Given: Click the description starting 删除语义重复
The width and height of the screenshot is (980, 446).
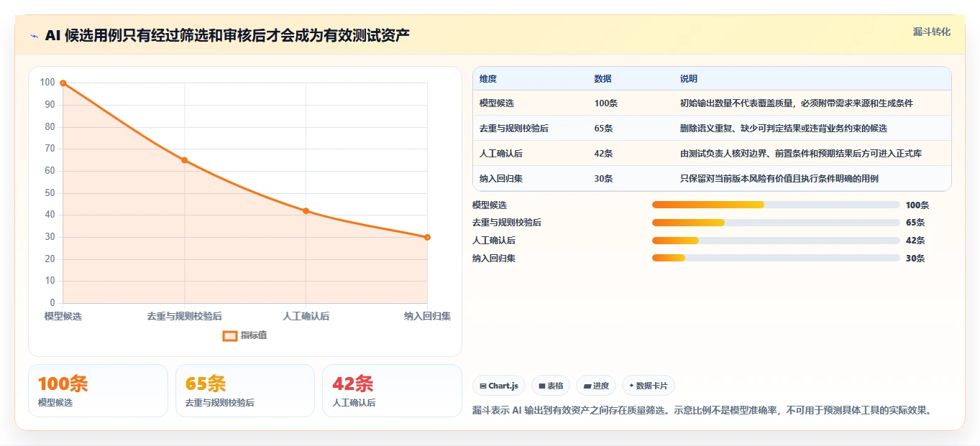Looking at the screenshot, I should (784, 129).
